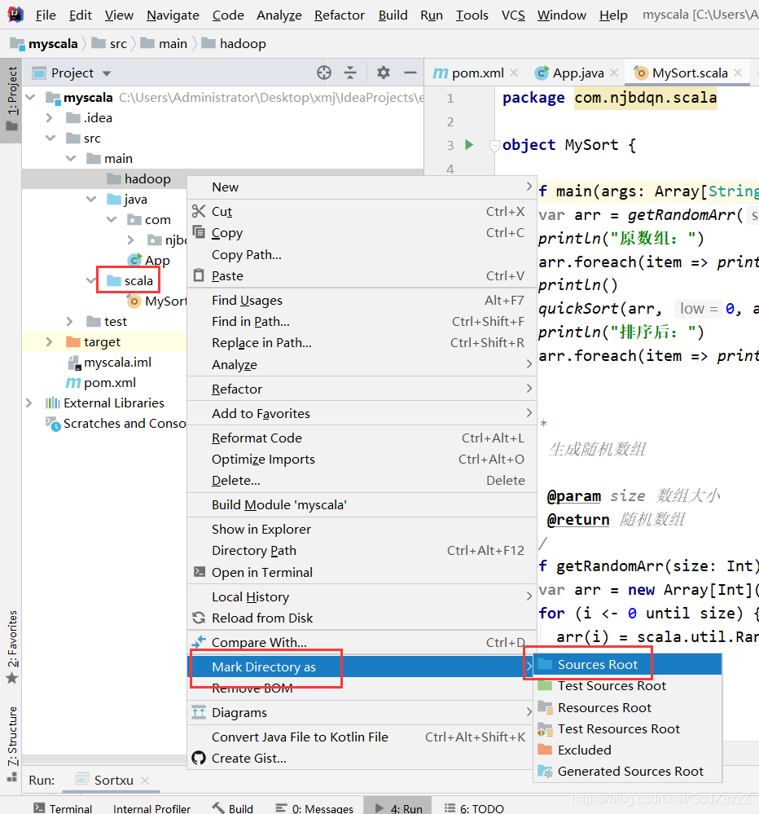
Task: Open the VCS menu
Action: tap(513, 15)
